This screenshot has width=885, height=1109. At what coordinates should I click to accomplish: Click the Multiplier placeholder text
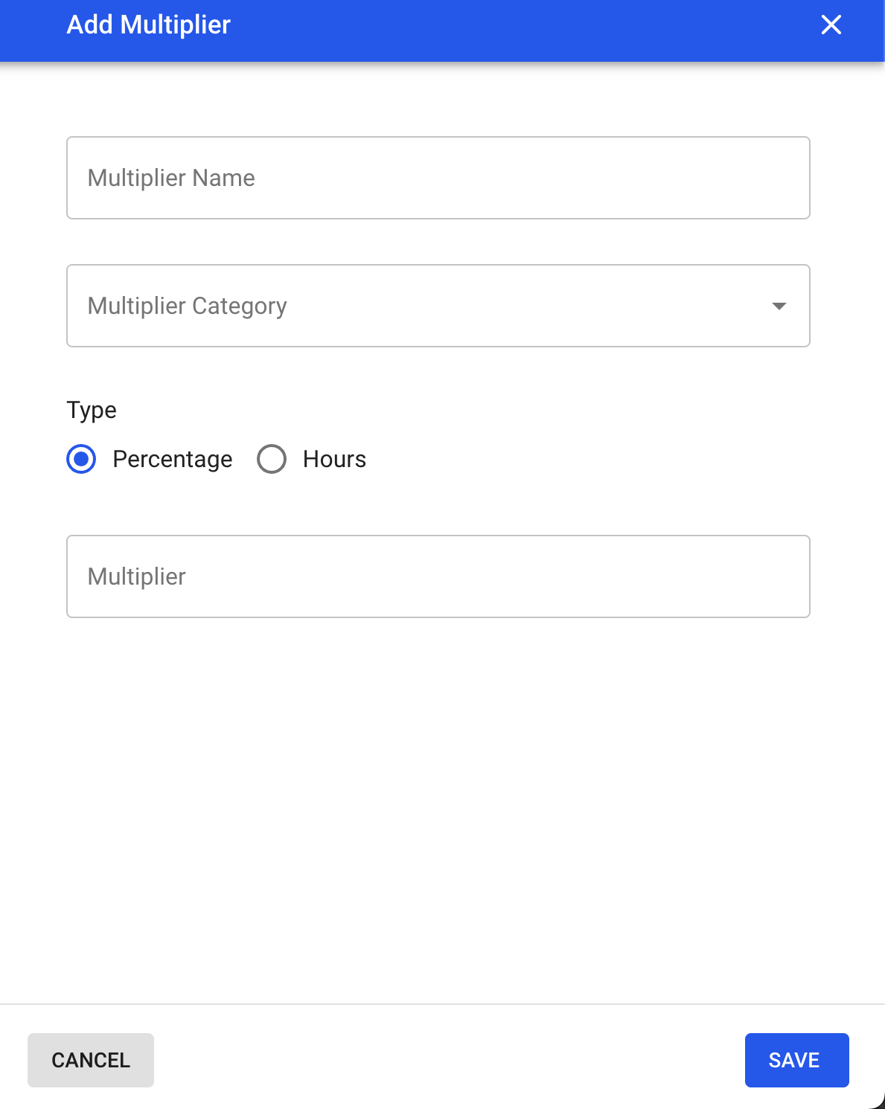tap(137, 576)
